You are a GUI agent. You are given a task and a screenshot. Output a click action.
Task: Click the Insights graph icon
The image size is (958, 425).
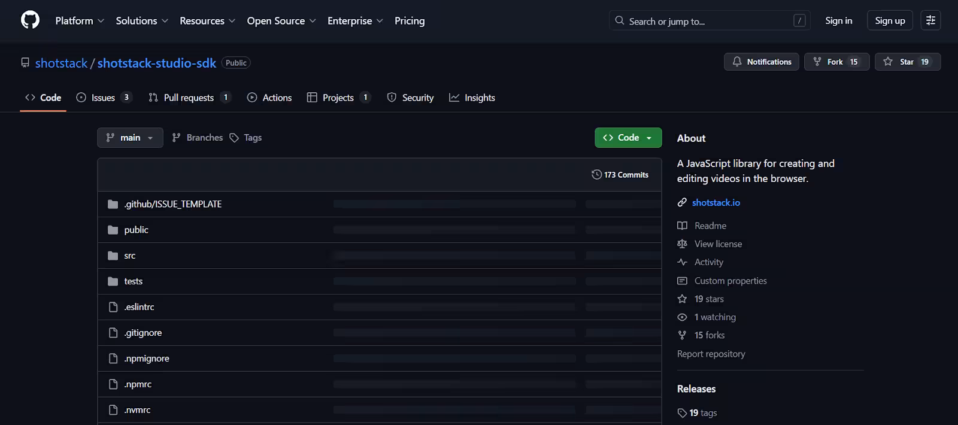454,98
